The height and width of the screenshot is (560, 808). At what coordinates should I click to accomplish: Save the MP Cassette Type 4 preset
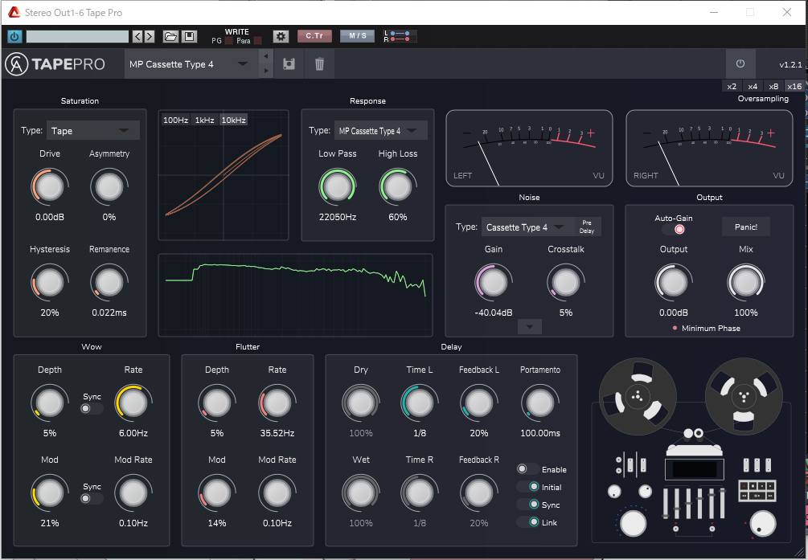(289, 64)
